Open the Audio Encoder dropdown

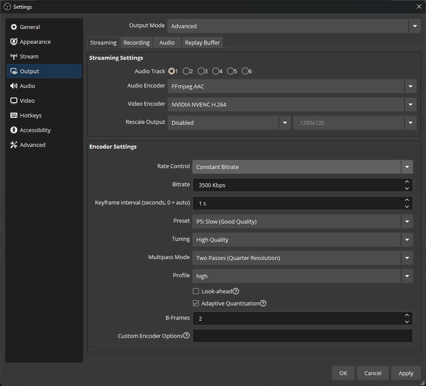pyautogui.click(x=292, y=86)
